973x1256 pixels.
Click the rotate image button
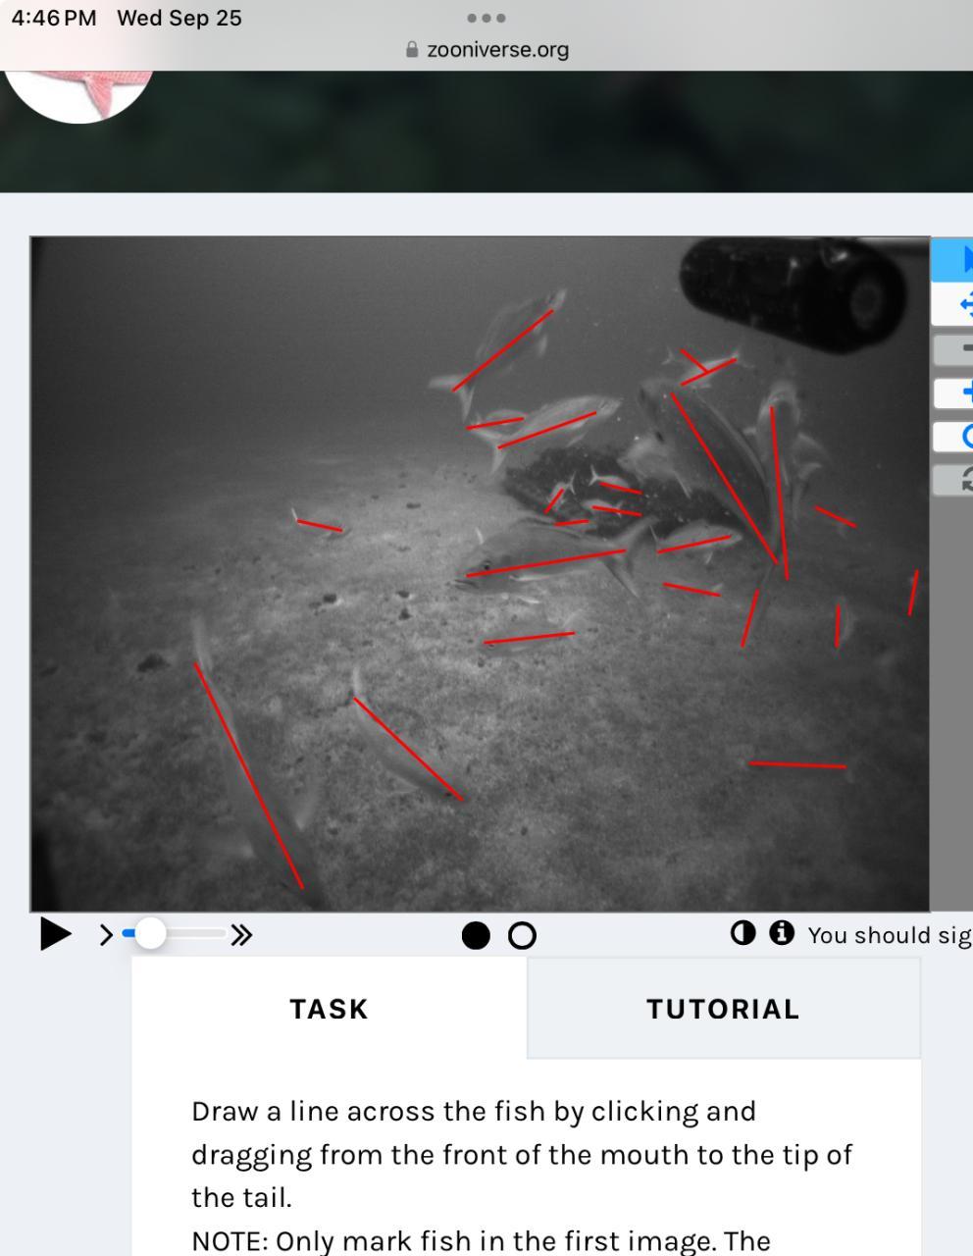(952, 437)
